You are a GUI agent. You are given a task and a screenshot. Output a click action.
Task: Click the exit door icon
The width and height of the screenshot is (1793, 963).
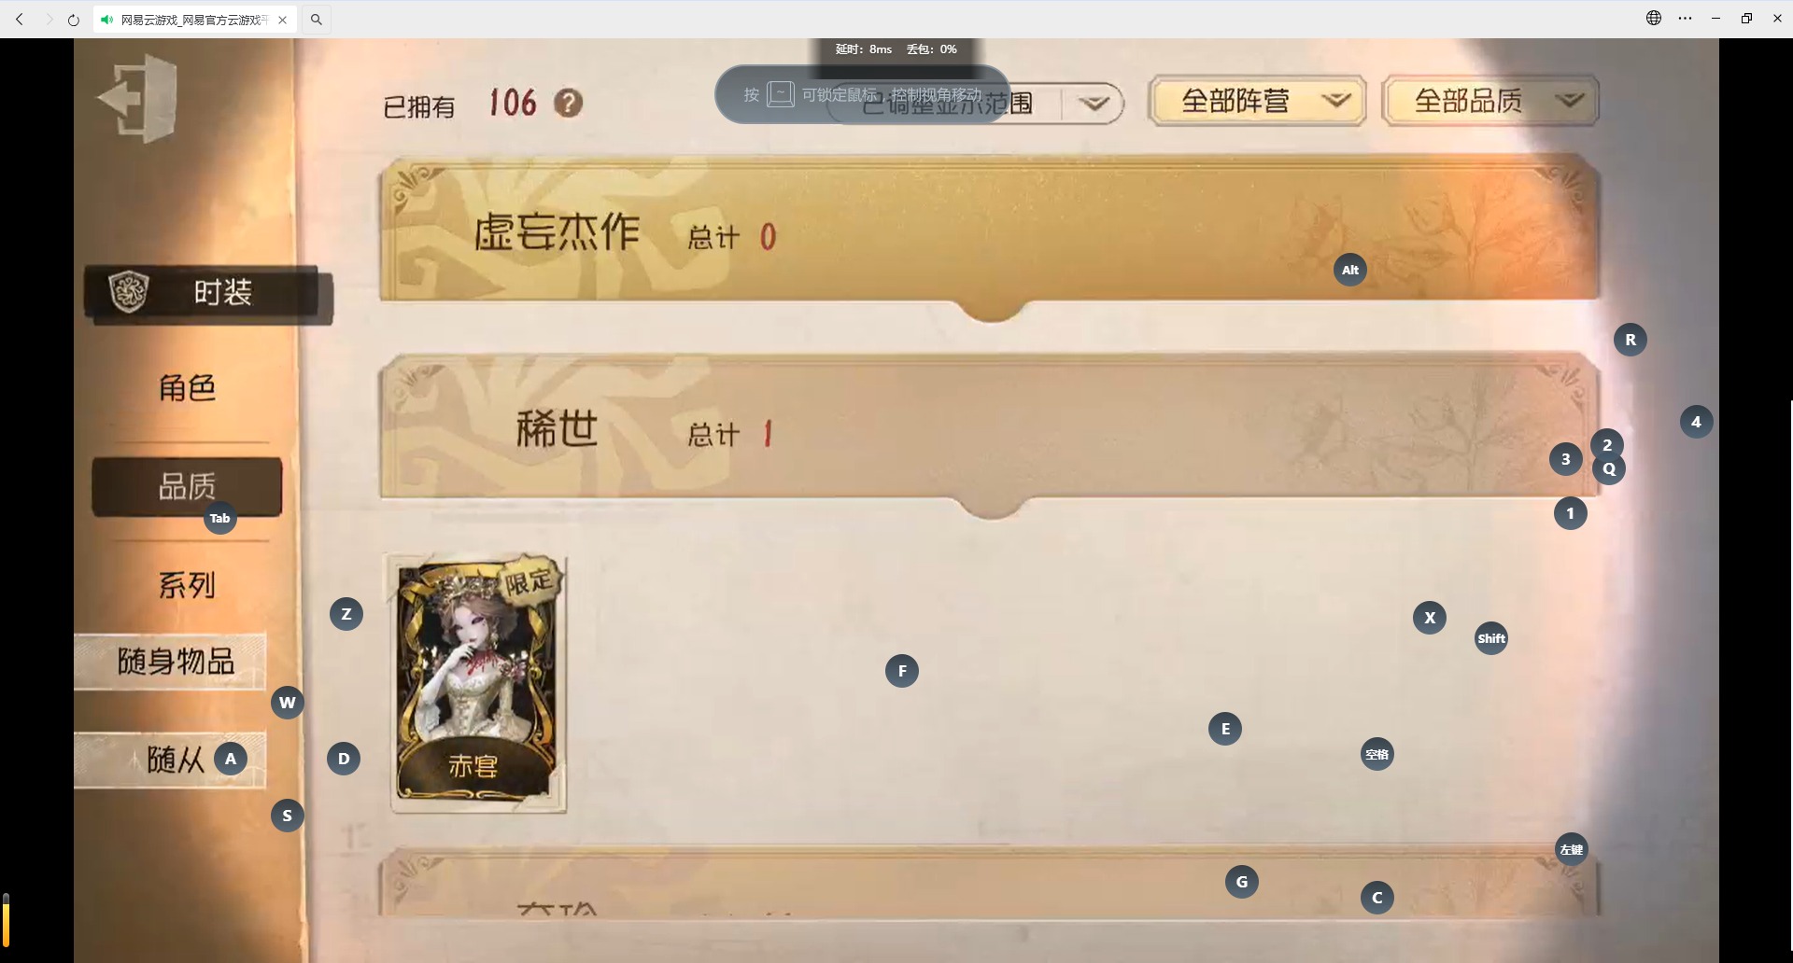click(138, 98)
